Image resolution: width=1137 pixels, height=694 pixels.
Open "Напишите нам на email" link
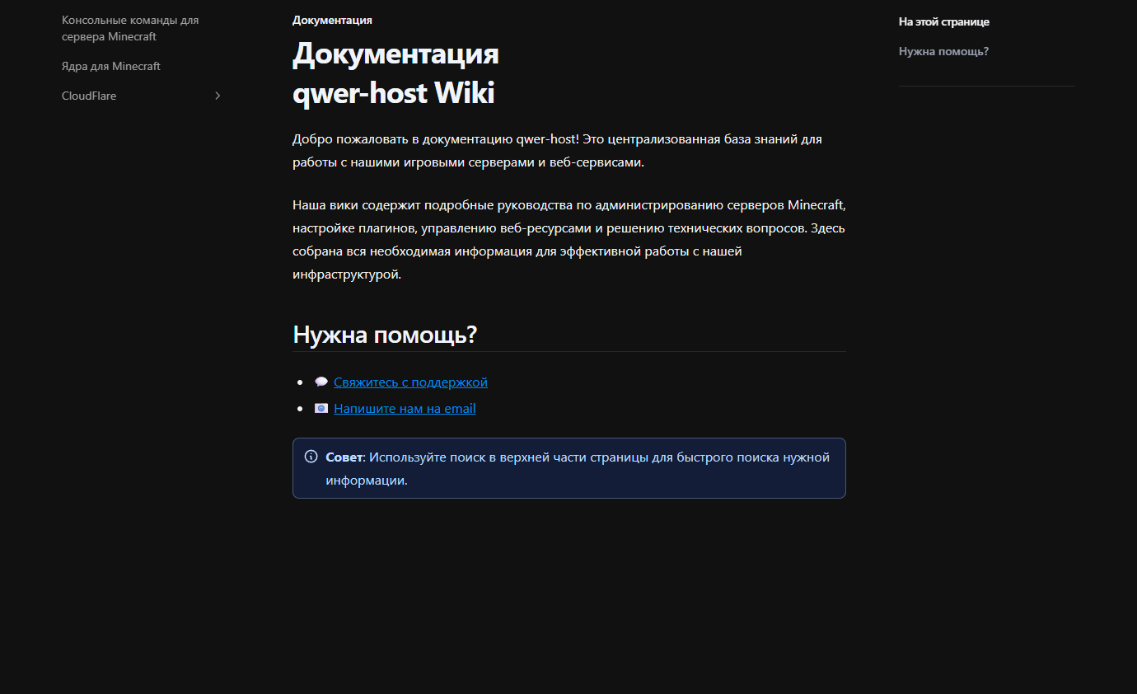click(x=405, y=408)
